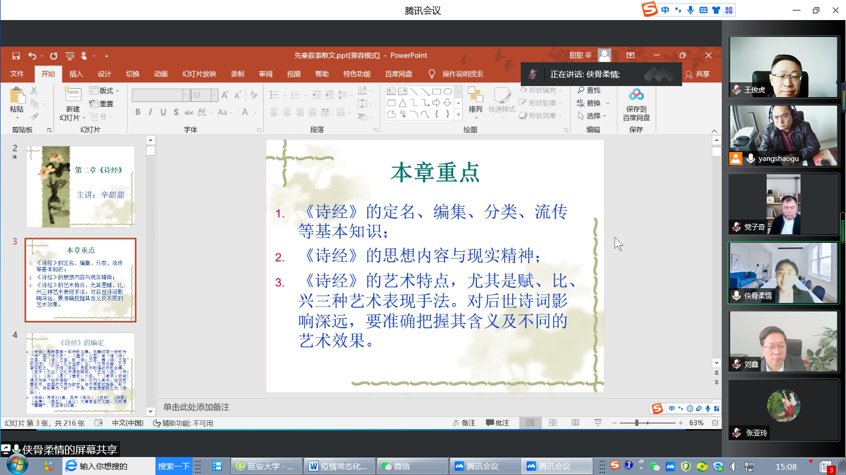The height and width of the screenshot is (475, 846).
Task: Select slide 4 thumbnail in the panel
Action: 80,373
